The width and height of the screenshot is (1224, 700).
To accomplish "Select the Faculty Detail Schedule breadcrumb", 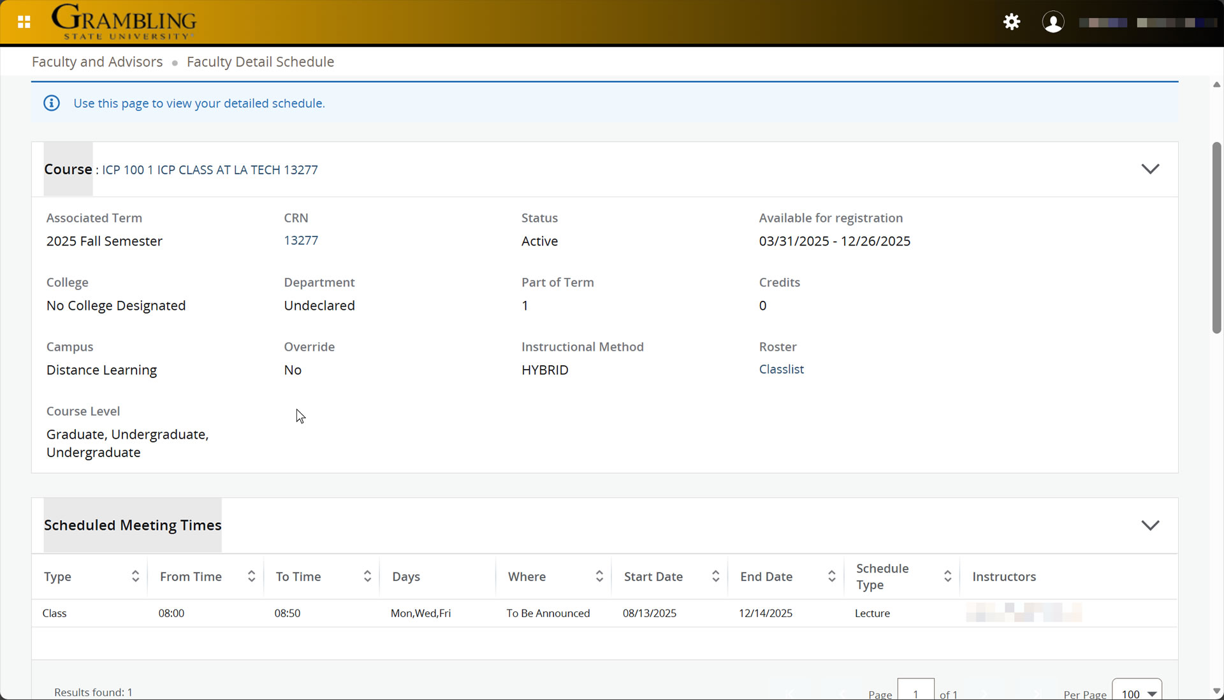I will click(x=260, y=61).
